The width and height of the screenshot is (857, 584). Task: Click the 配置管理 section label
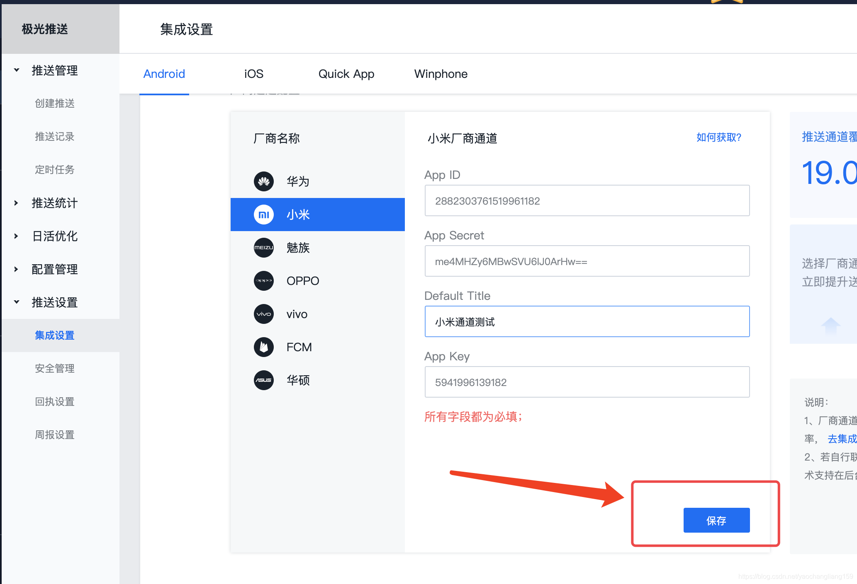coord(55,269)
